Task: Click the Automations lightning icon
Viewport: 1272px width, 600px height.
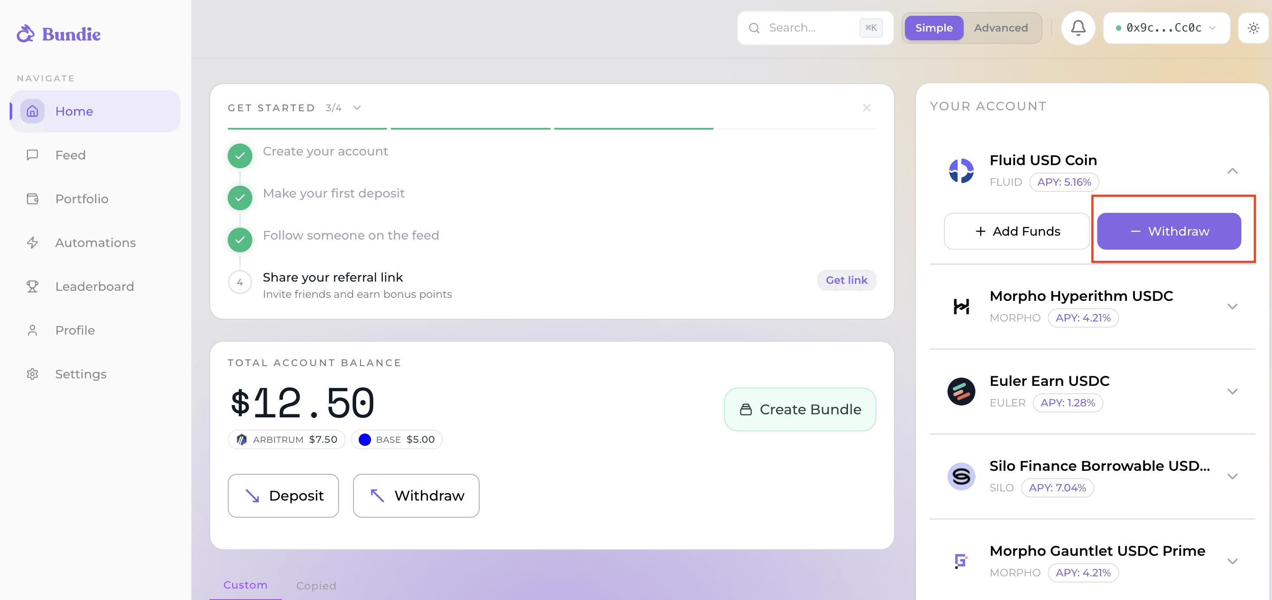Action: pos(32,243)
